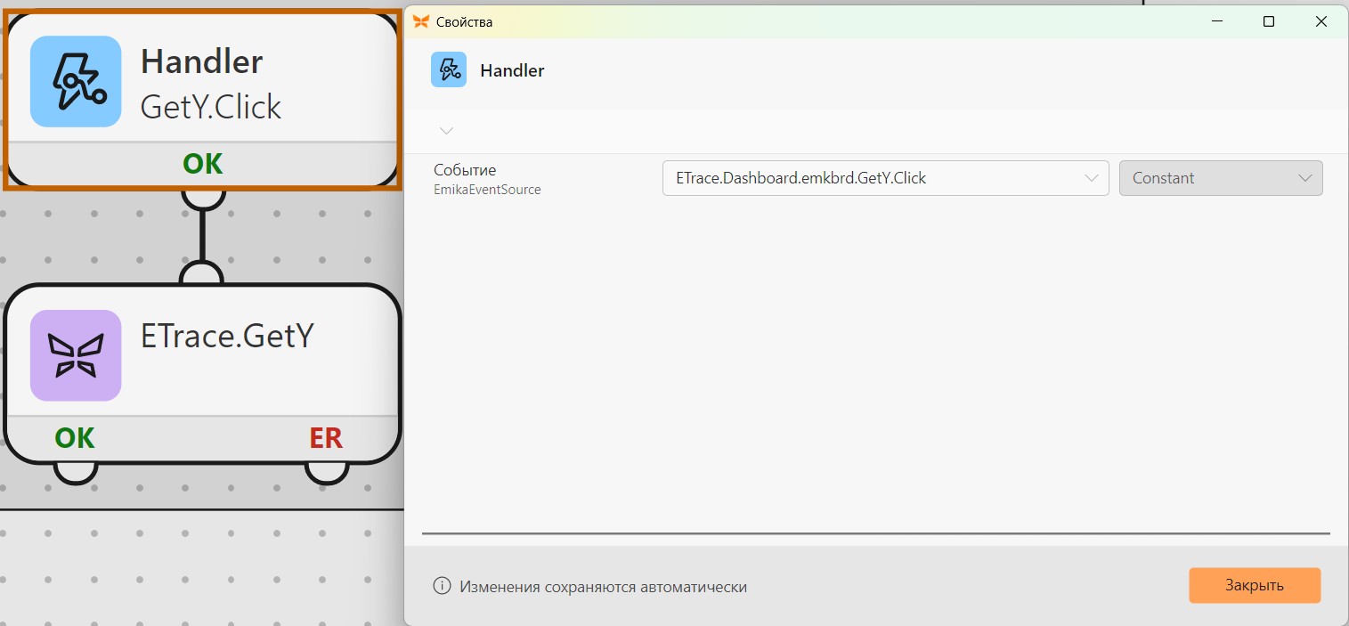1349x626 pixels.
Task: Click the ER output of the ETrace.GetY node
Action: 326,438
